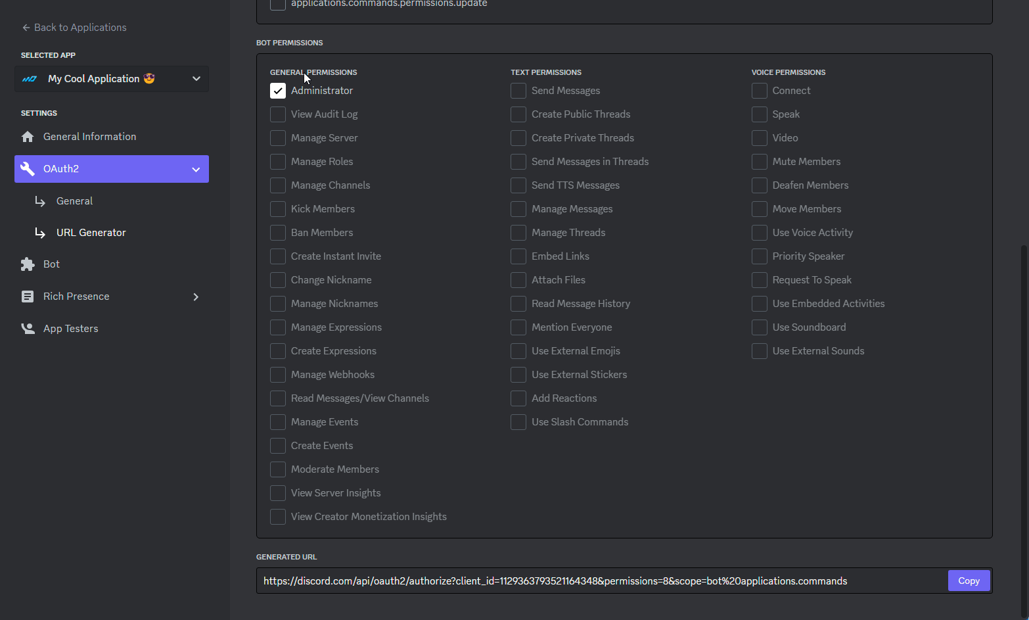Image resolution: width=1029 pixels, height=620 pixels.
Task: Click the My Cool Application logo icon
Action: point(30,79)
